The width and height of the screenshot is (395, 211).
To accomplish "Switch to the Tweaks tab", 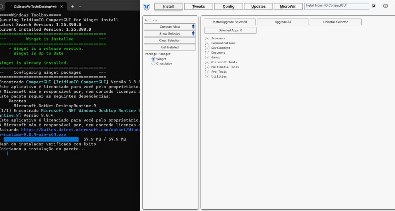I will 198,6.
